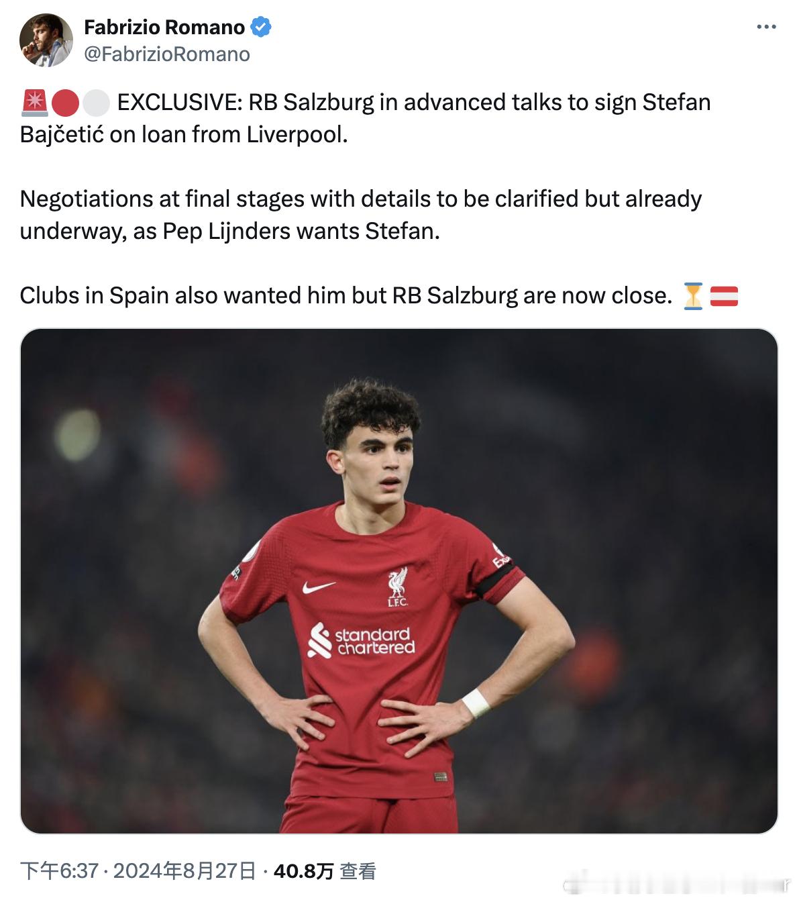Open the three-dot more options menu

click(x=766, y=27)
